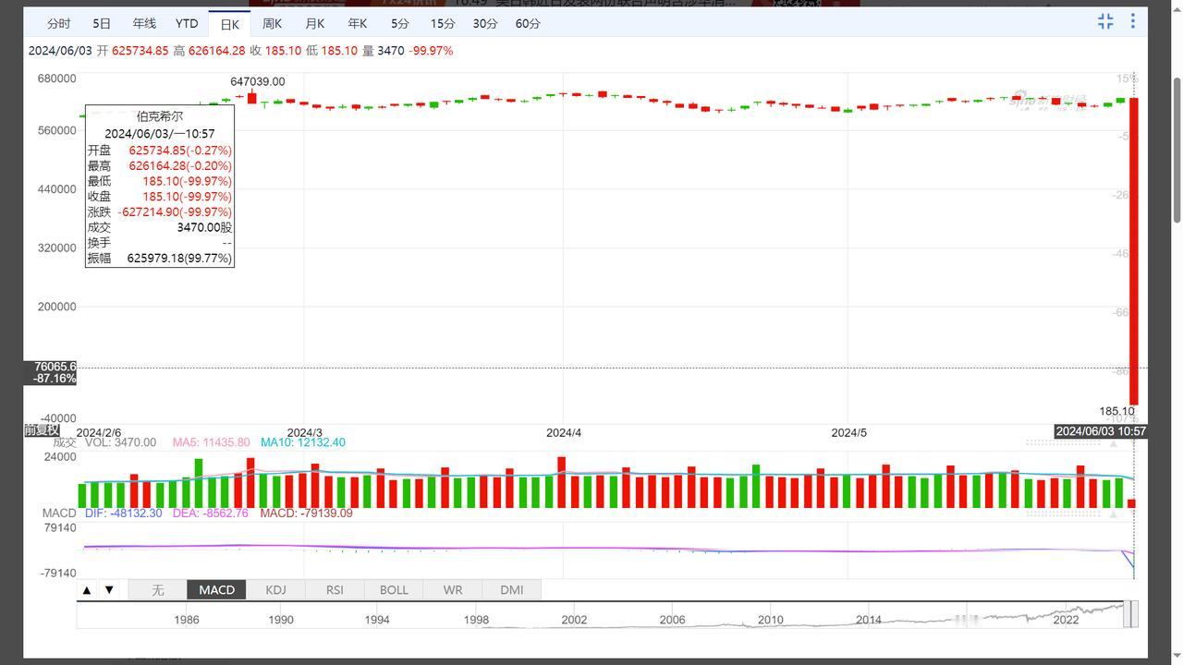Select the 日K daily candlestick tab

[229, 24]
